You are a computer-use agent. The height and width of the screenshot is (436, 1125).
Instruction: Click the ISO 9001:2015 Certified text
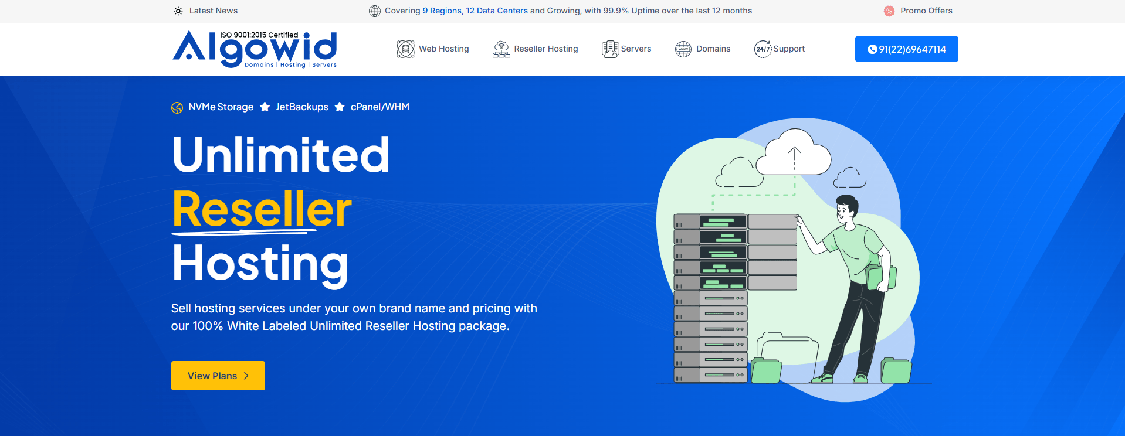coord(259,35)
